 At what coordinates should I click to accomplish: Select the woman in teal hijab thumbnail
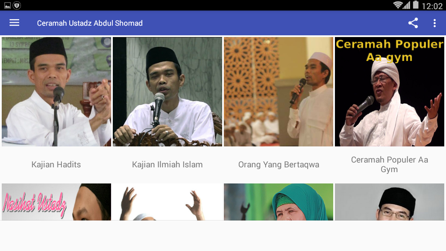tap(278, 202)
